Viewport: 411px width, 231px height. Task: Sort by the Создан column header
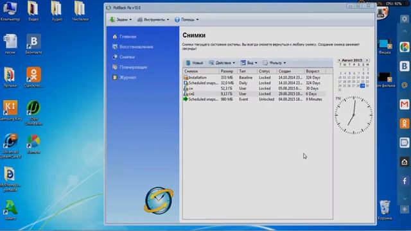point(290,71)
